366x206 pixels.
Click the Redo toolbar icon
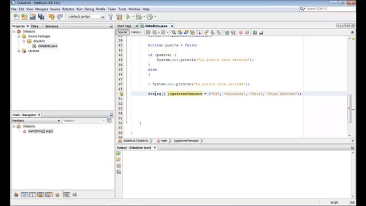tap(60, 17)
